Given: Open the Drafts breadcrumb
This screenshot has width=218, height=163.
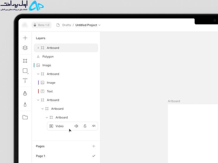Looking at the screenshot, I should (67, 25).
